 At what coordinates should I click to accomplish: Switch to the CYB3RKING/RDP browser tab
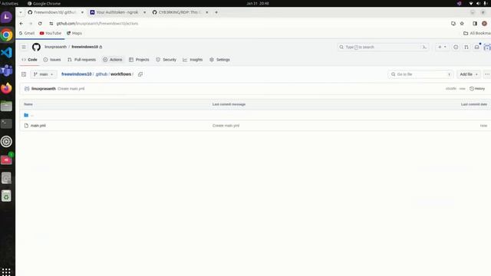[180, 12]
